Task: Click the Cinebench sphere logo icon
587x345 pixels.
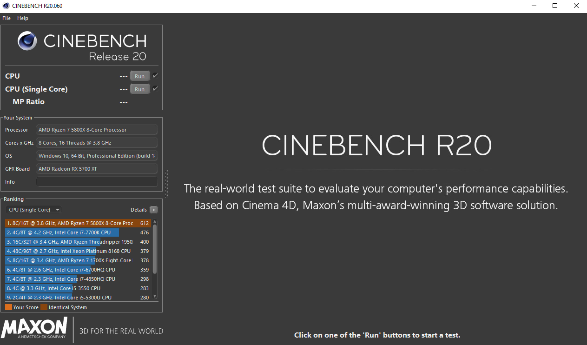Action: coord(27,41)
